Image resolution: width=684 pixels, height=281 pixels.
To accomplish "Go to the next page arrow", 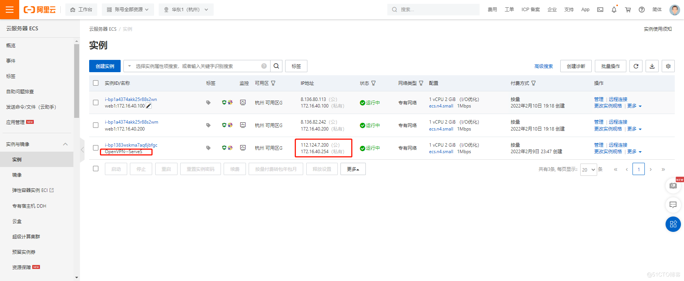I will [x=651, y=169].
